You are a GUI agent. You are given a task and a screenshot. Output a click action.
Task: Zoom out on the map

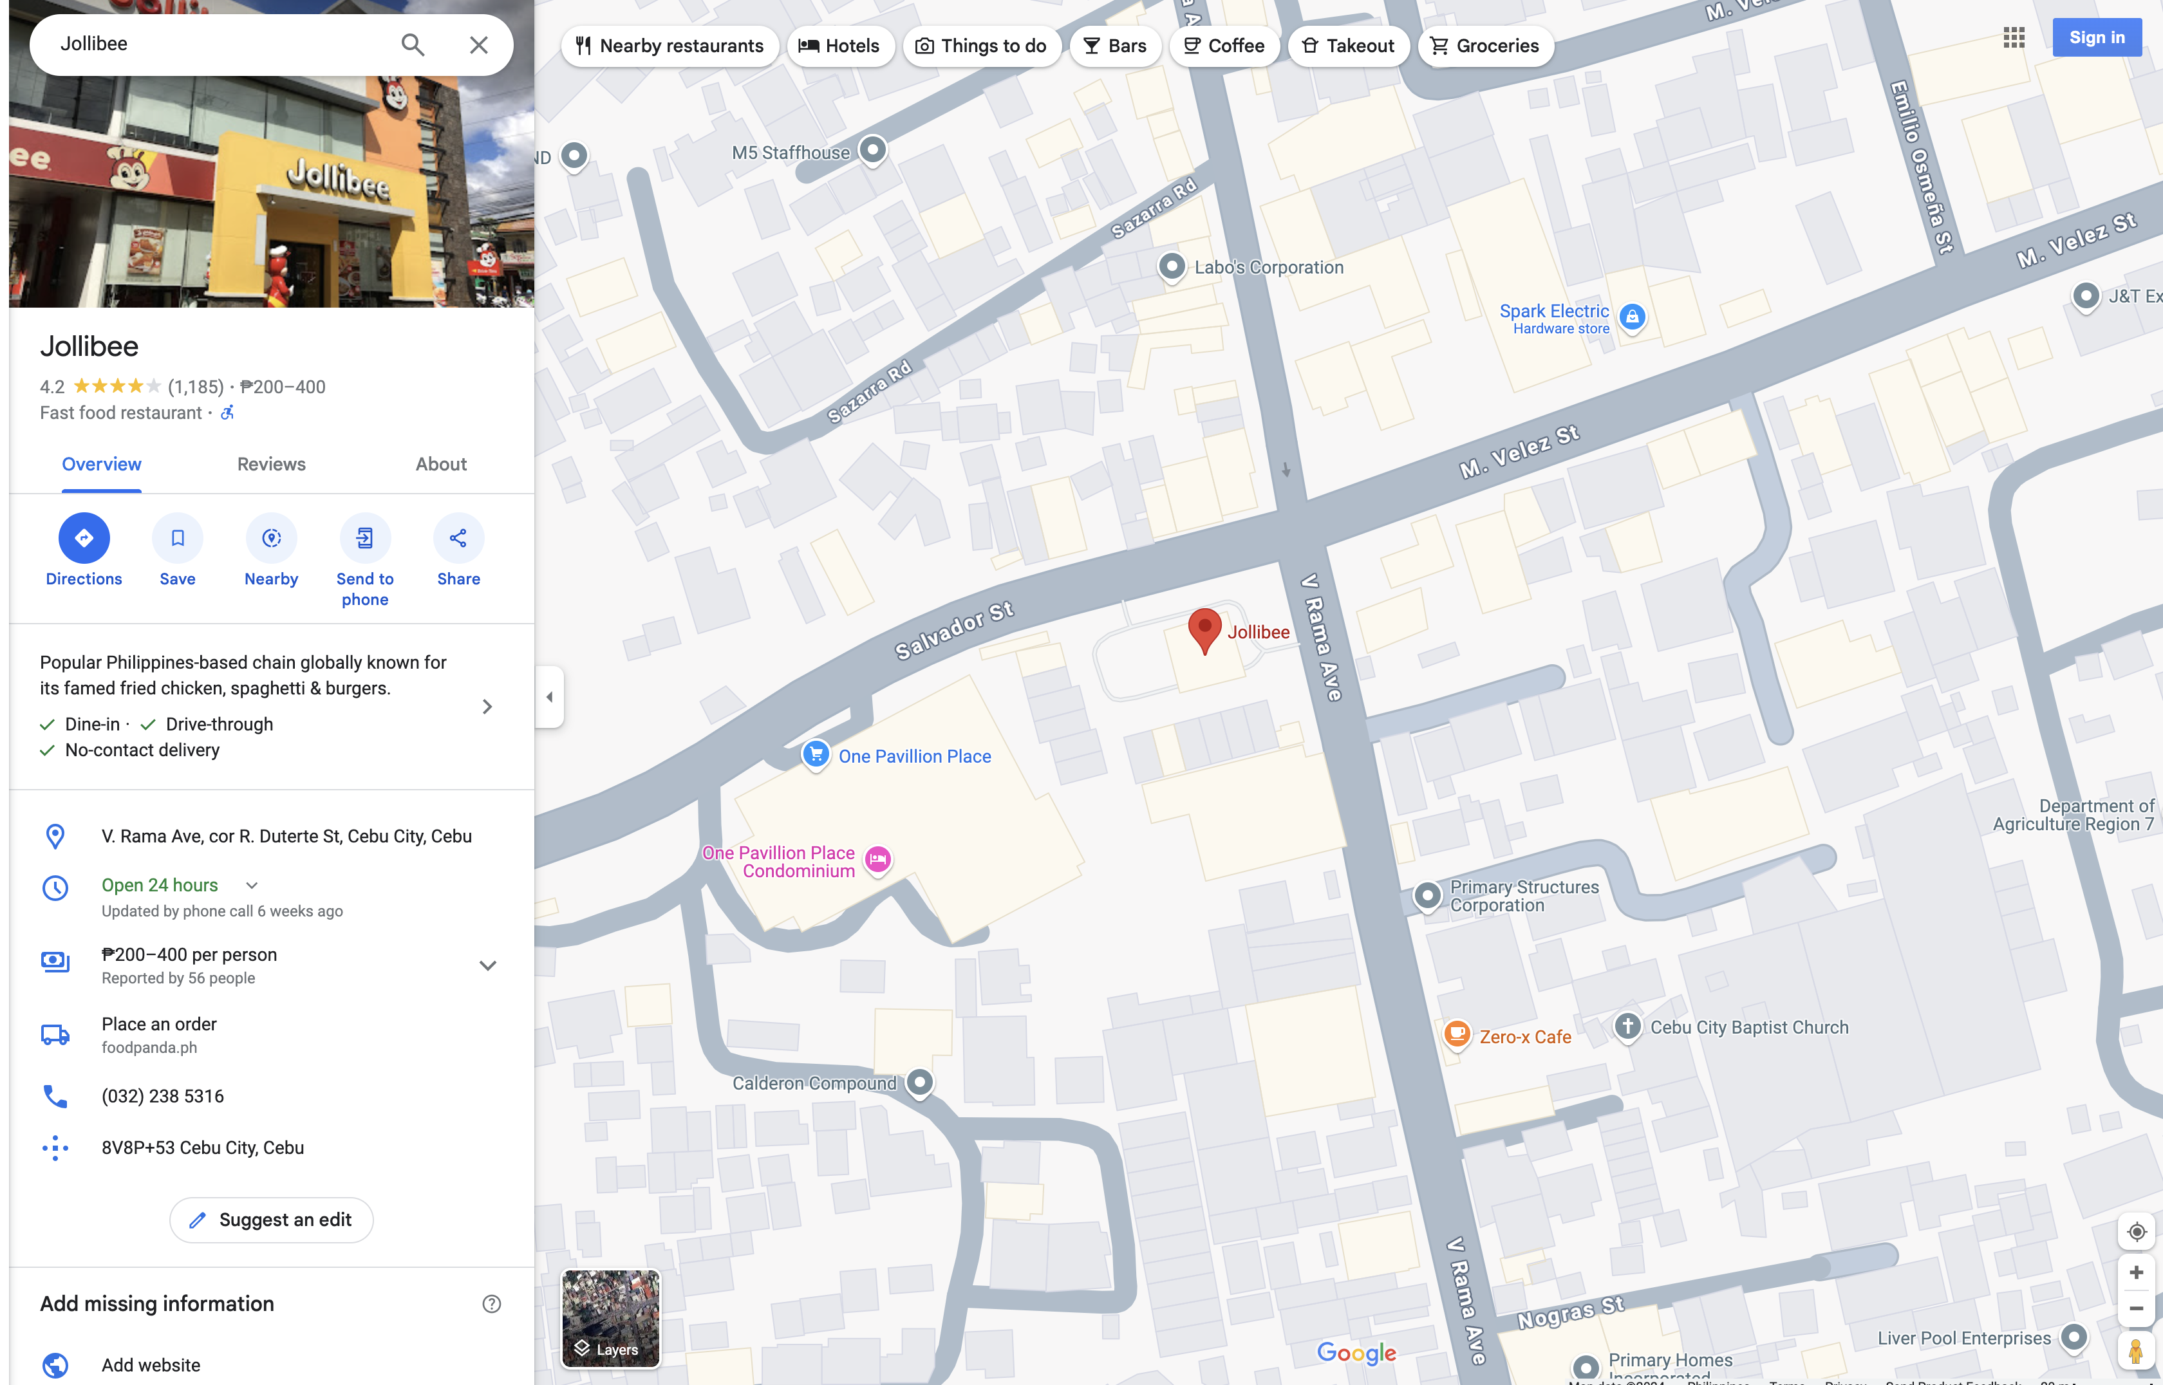tap(2136, 1308)
